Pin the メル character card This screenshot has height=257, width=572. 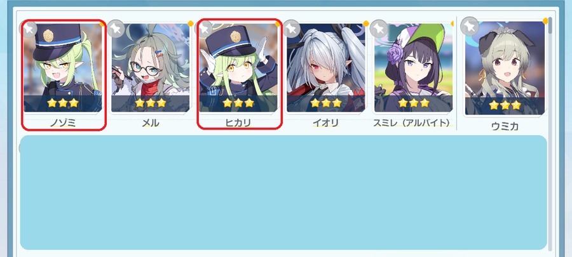click(x=116, y=29)
